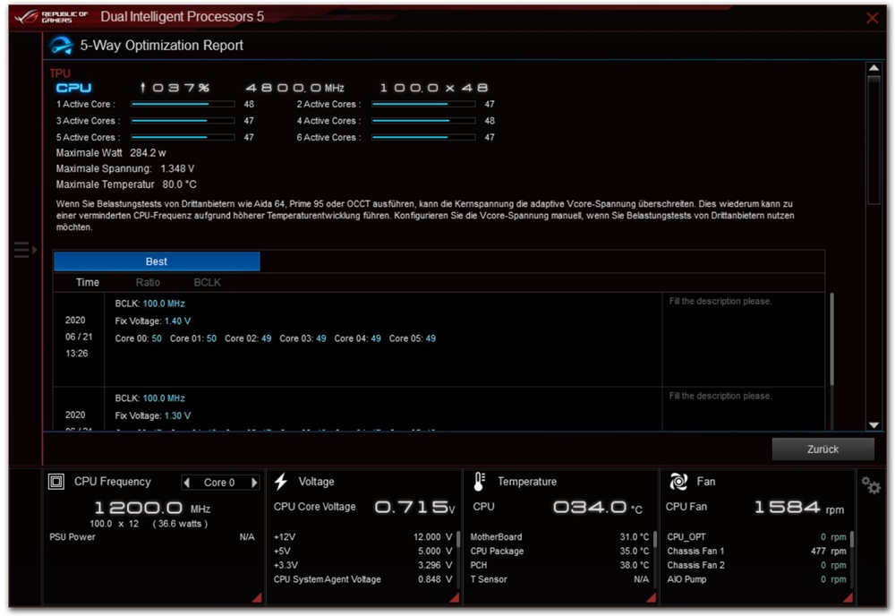
Task: Click the 1 Active Core ratio bar
Action: coord(183,105)
